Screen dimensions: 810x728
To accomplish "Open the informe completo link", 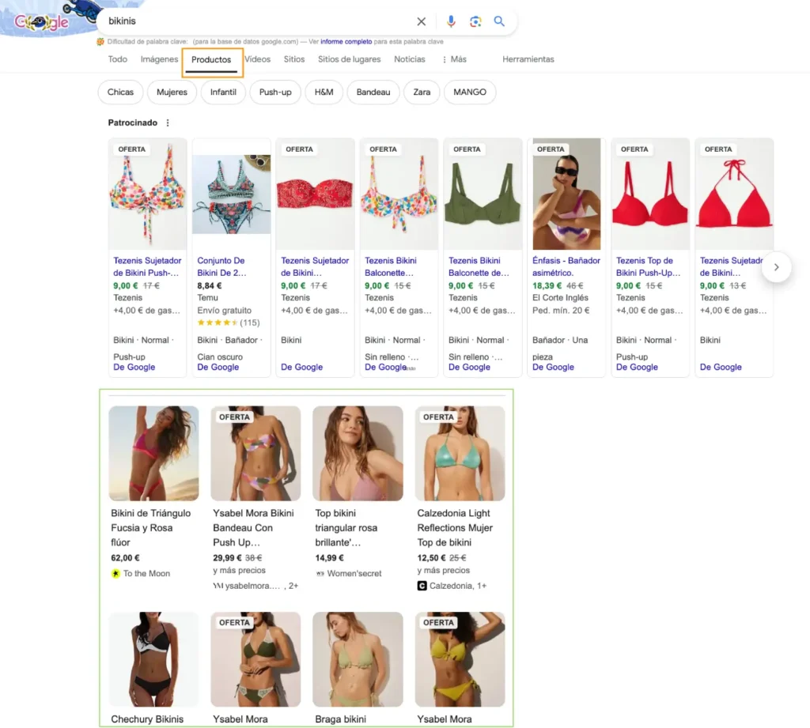I will tap(346, 42).
